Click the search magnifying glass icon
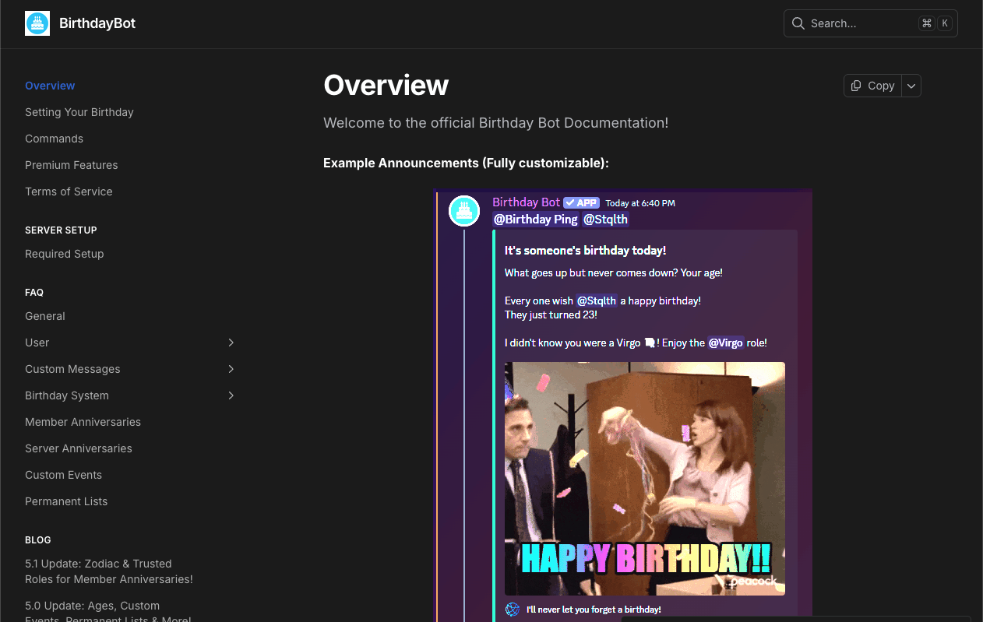983x622 pixels. pos(798,23)
